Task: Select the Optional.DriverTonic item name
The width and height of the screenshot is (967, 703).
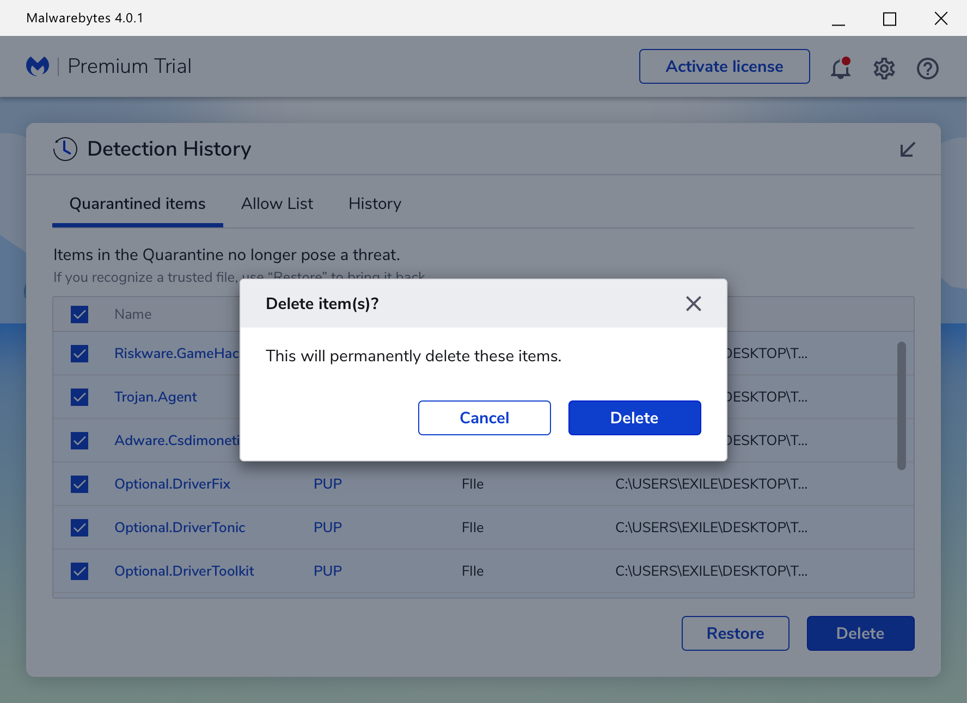Action: [x=180, y=528]
